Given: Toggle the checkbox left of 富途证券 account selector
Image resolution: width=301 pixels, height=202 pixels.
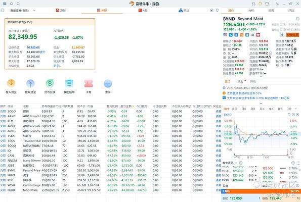Looking at the screenshot, I should coord(3,10).
